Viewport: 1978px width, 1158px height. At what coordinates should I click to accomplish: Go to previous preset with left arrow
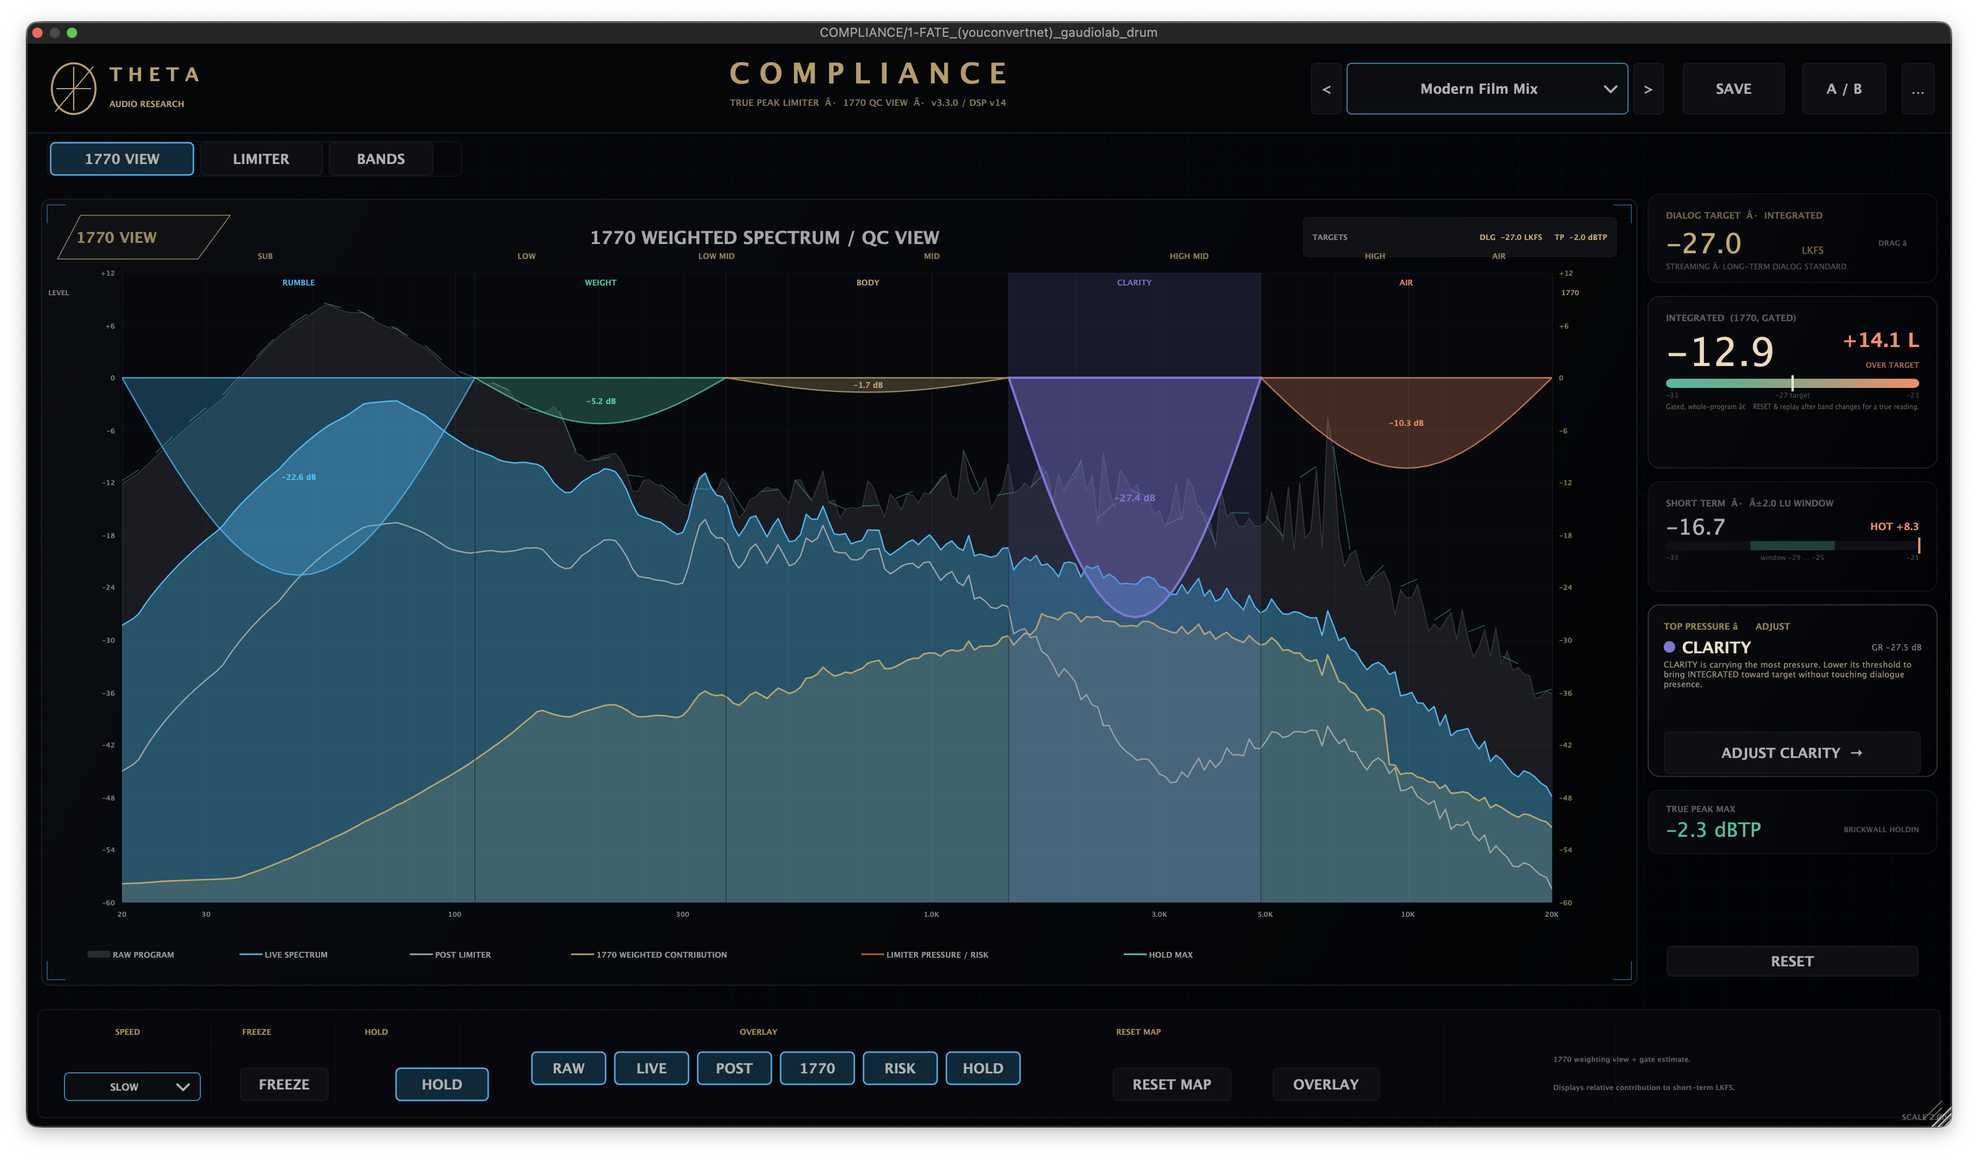tap(1326, 89)
